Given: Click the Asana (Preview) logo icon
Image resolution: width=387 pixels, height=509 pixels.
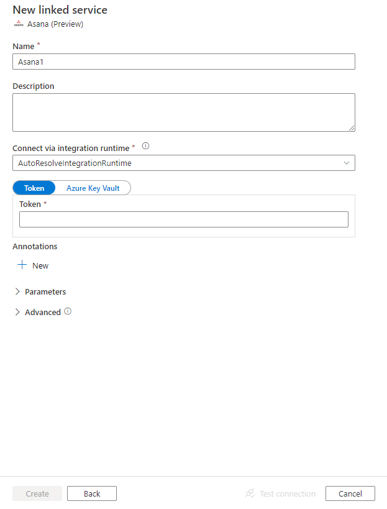Looking at the screenshot, I should pyautogui.click(x=18, y=24).
